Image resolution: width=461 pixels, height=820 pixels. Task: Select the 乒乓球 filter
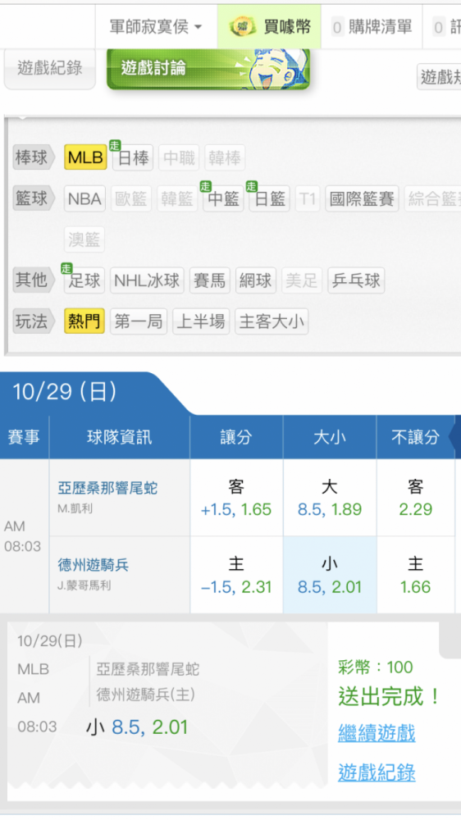click(x=356, y=280)
